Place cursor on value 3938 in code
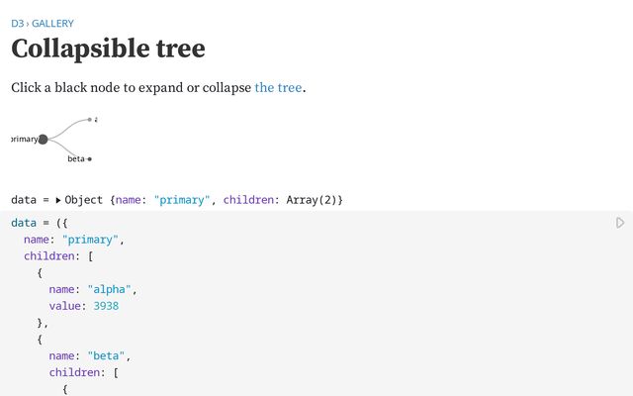This screenshot has width=633, height=396. 106,306
